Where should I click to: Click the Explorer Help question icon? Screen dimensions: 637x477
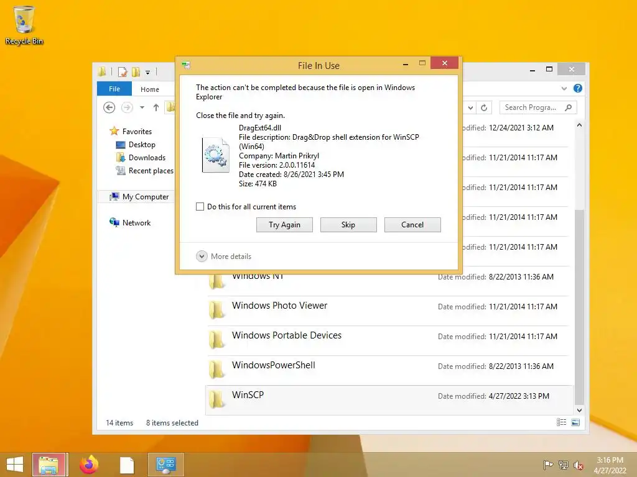(x=578, y=88)
